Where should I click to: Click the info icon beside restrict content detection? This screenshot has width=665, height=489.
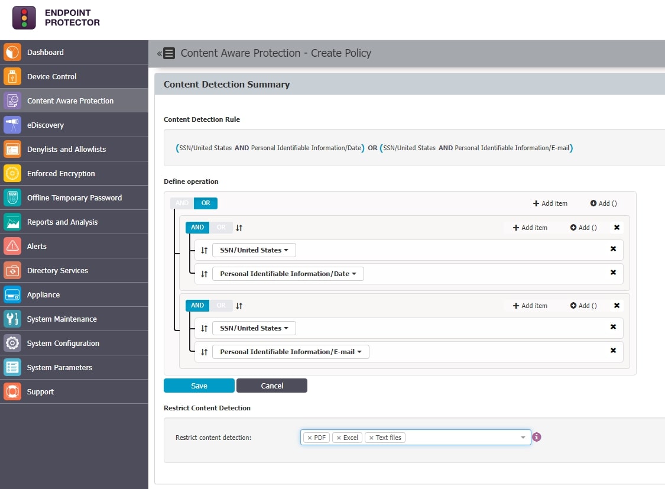pyautogui.click(x=536, y=437)
